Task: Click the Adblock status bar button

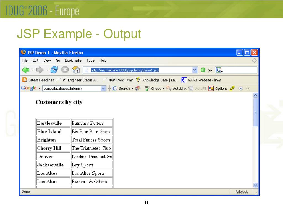Action: point(242,191)
